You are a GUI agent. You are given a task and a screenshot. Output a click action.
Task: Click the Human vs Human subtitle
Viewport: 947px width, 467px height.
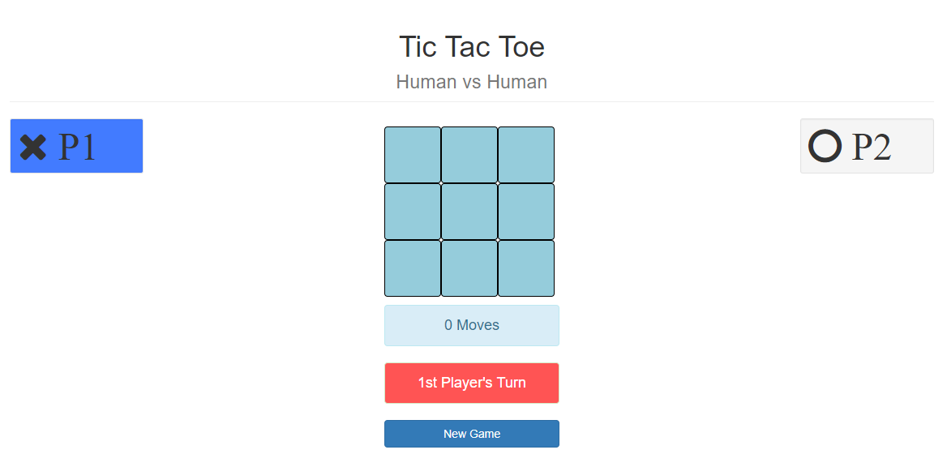coord(472,82)
